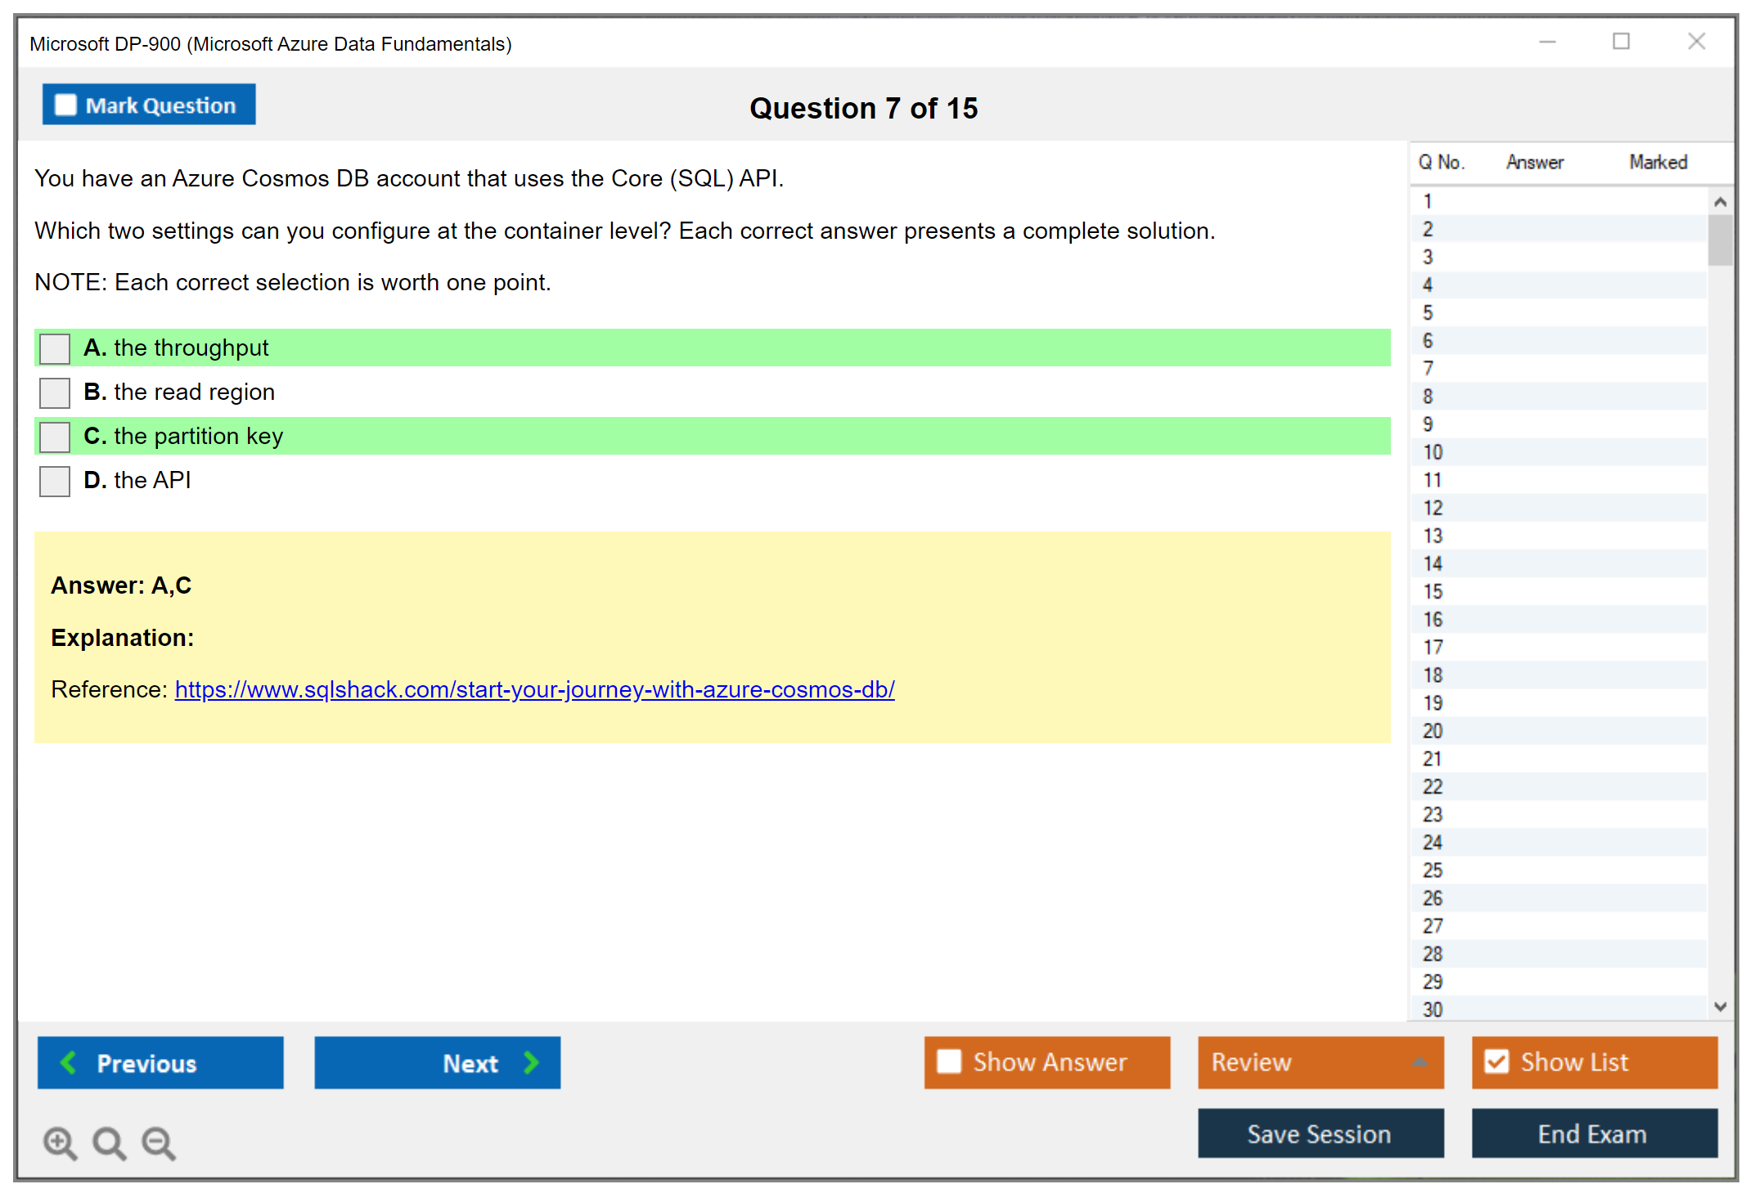Expand the Review dropdown menu
The width and height of the screenshot is (1759, 1202).
point(1419,1062)
